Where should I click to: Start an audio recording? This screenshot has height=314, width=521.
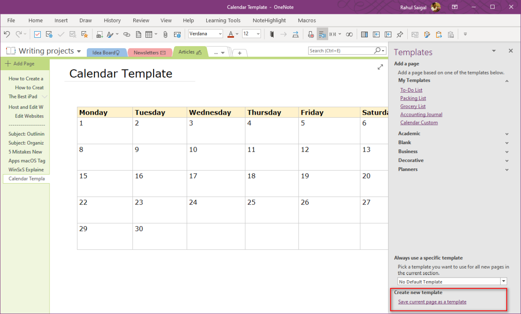310,34
